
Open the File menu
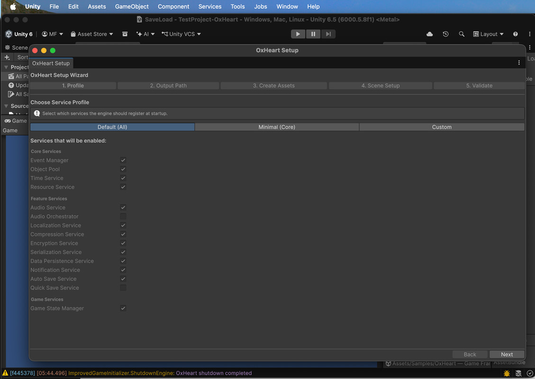pyautogui.click(x=54, y=7)
